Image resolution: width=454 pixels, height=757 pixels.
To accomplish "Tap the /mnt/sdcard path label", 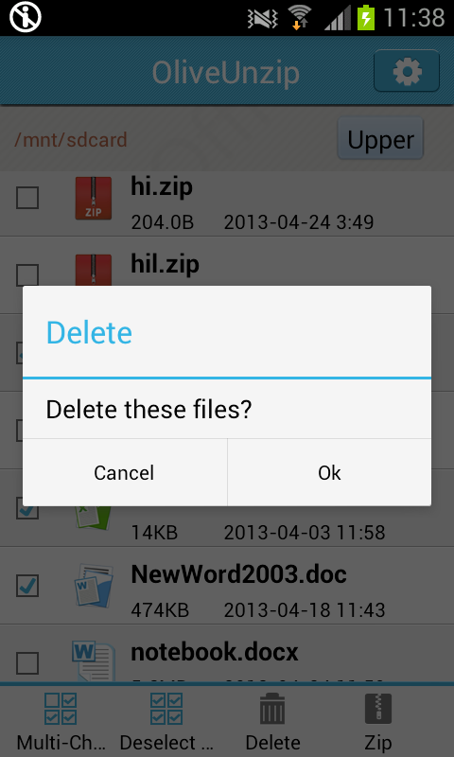I will click(70, 139).
